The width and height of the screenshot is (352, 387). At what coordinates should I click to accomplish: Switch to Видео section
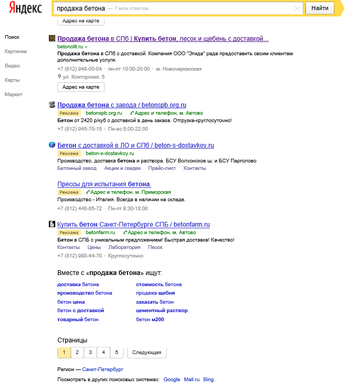tap(12, 66)
